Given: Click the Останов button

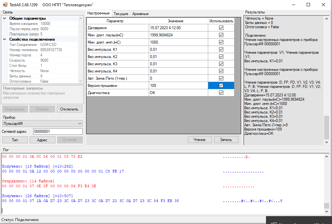Looking at the screenshot, I should 69,140.
